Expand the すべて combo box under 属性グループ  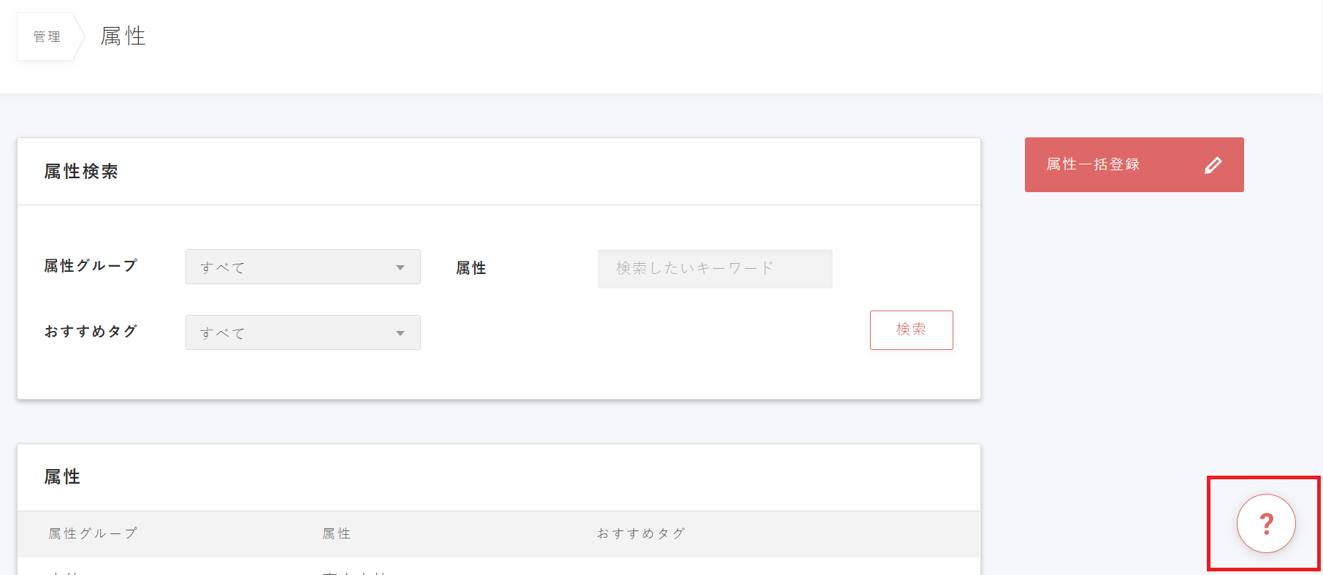click(302, 267)
